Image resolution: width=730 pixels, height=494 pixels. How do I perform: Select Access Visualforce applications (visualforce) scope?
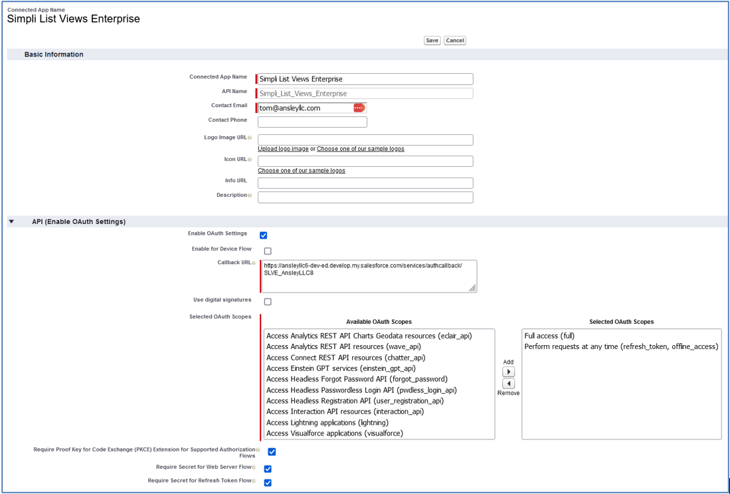coord(335,433)
